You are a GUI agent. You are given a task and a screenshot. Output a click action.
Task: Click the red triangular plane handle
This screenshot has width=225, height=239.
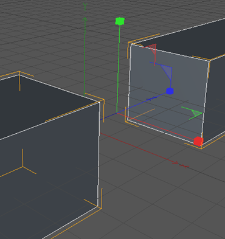153,49
